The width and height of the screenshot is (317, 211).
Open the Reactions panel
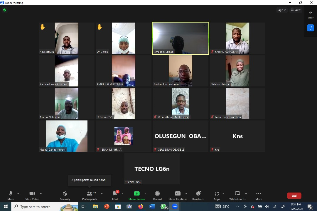pos(198,193)
